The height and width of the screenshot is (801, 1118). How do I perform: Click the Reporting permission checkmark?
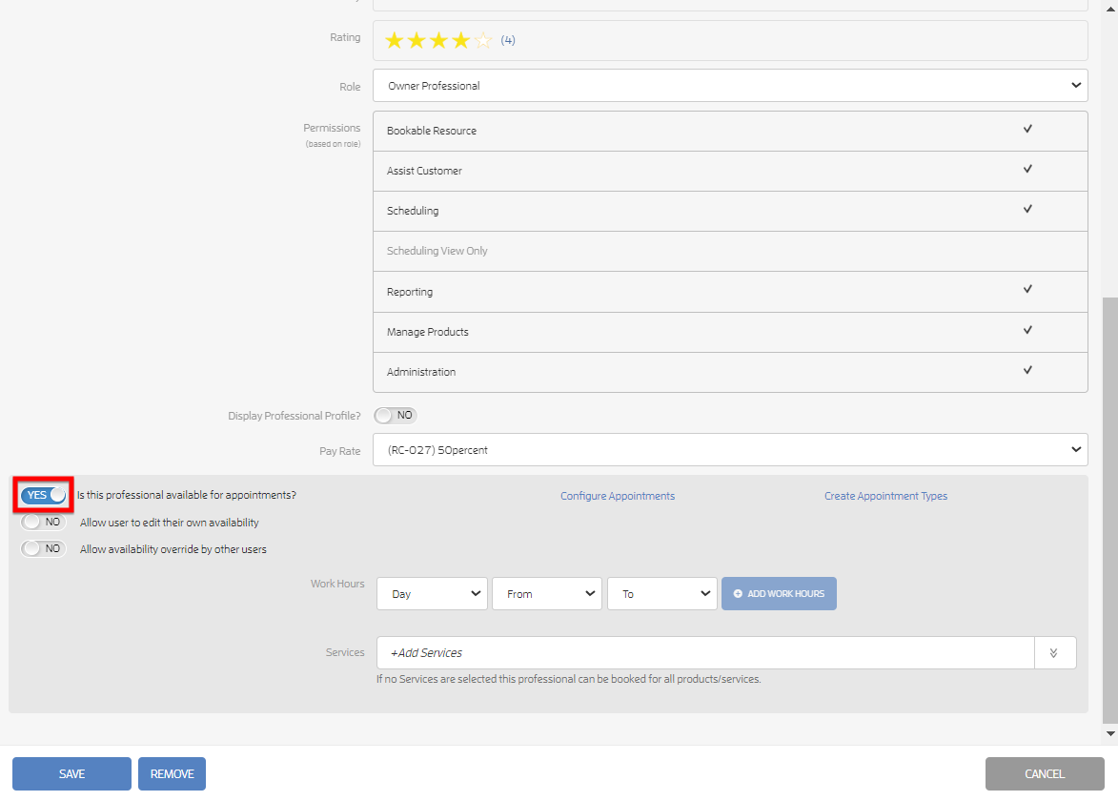coord(1027,289)
